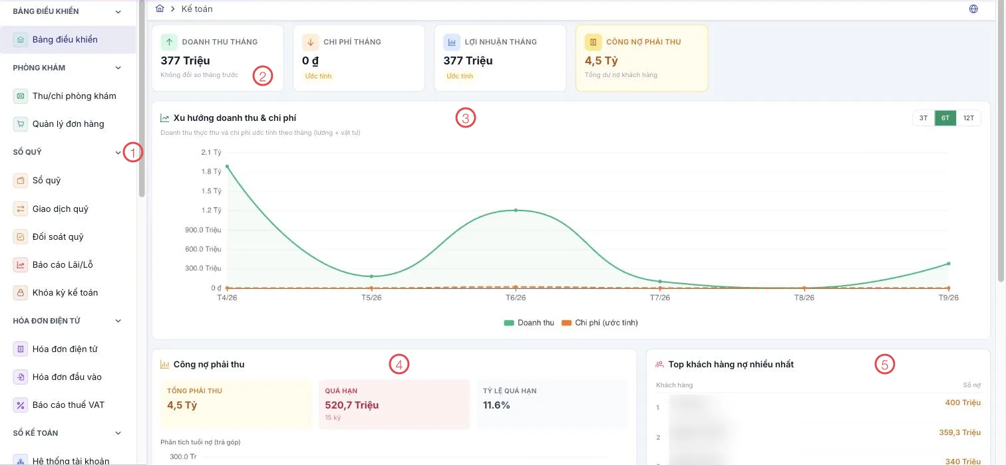1006x465 pixels.
Task: Open the globe language selector icon
Action: point(973,9)
